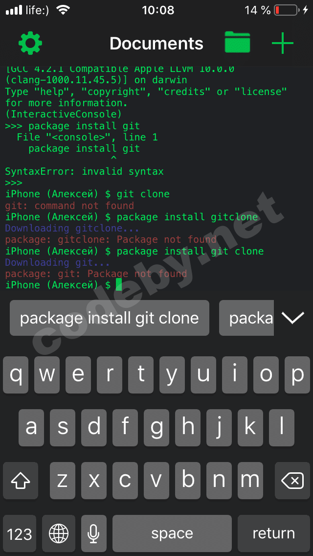Collapse suggestions with the chevron down arrow
This screenshot has width=313, height=556.
(293, 318)
